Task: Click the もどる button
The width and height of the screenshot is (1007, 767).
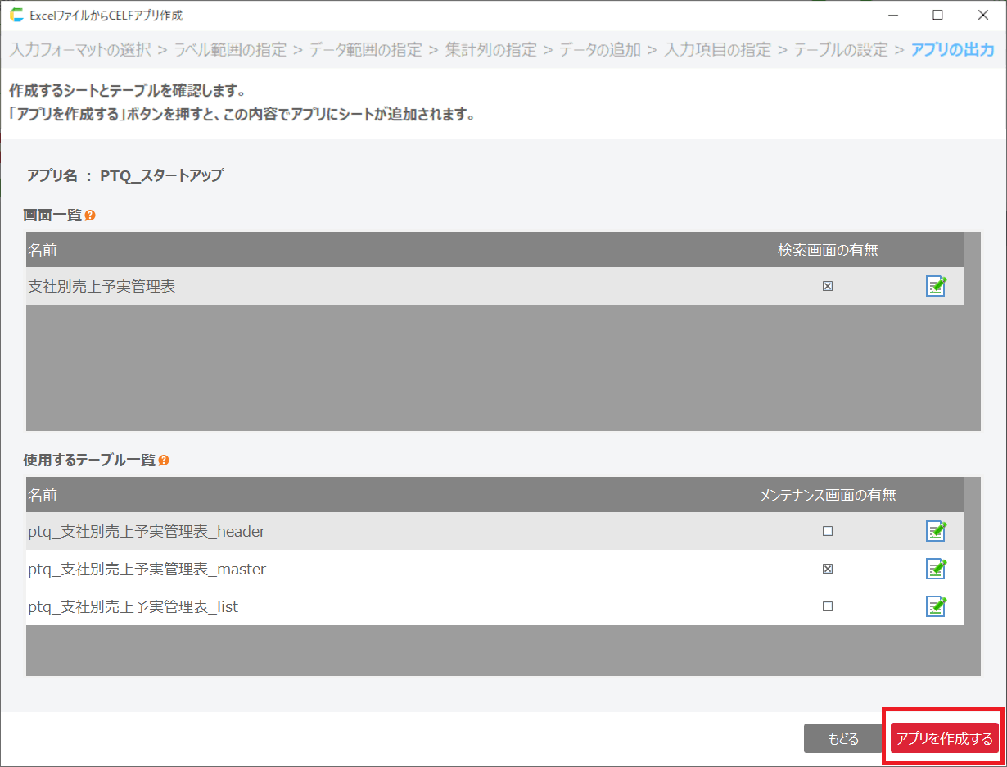Action: [843, 738]
